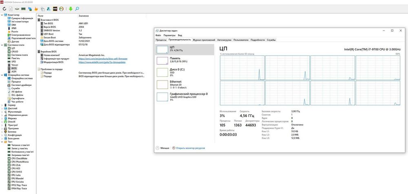This screenshot has height=194, width=408.
Task: Click the magnifier driver updates toolbar icon
Action: pyautogui.click(x=77, y=9)
